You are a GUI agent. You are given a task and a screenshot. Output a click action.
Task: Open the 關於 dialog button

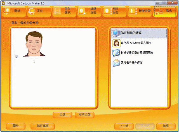(16, 126)
